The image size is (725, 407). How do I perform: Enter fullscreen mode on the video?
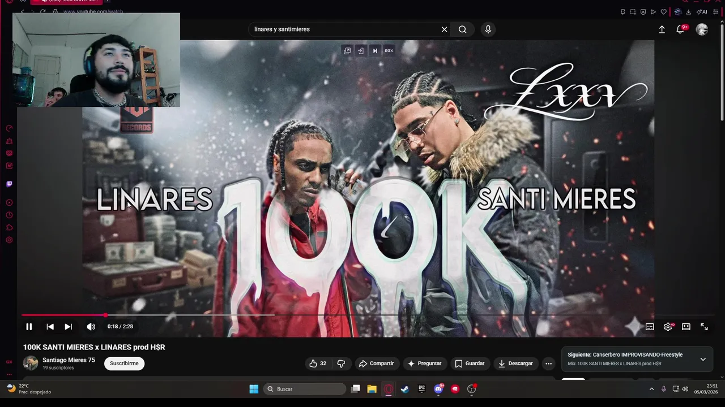point(704,327)
